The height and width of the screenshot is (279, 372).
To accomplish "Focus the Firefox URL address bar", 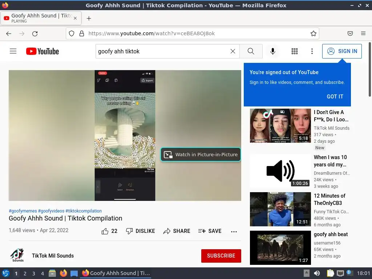I will point(193,33).
